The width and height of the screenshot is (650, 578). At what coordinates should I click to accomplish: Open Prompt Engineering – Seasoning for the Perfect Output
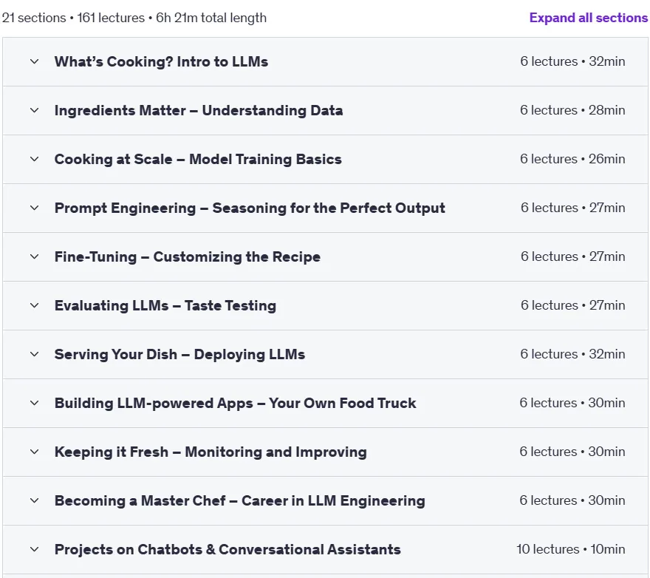tap(250, 208)
